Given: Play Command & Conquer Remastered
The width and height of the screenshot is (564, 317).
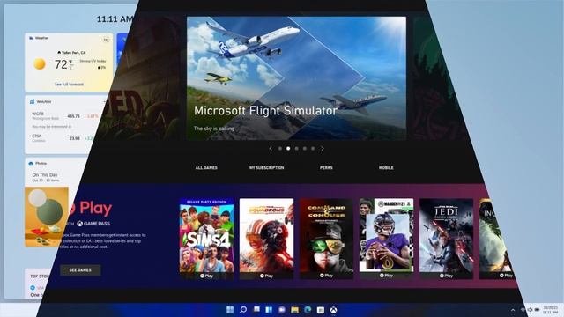Looking at the screenshot, I should coord(327,276).
